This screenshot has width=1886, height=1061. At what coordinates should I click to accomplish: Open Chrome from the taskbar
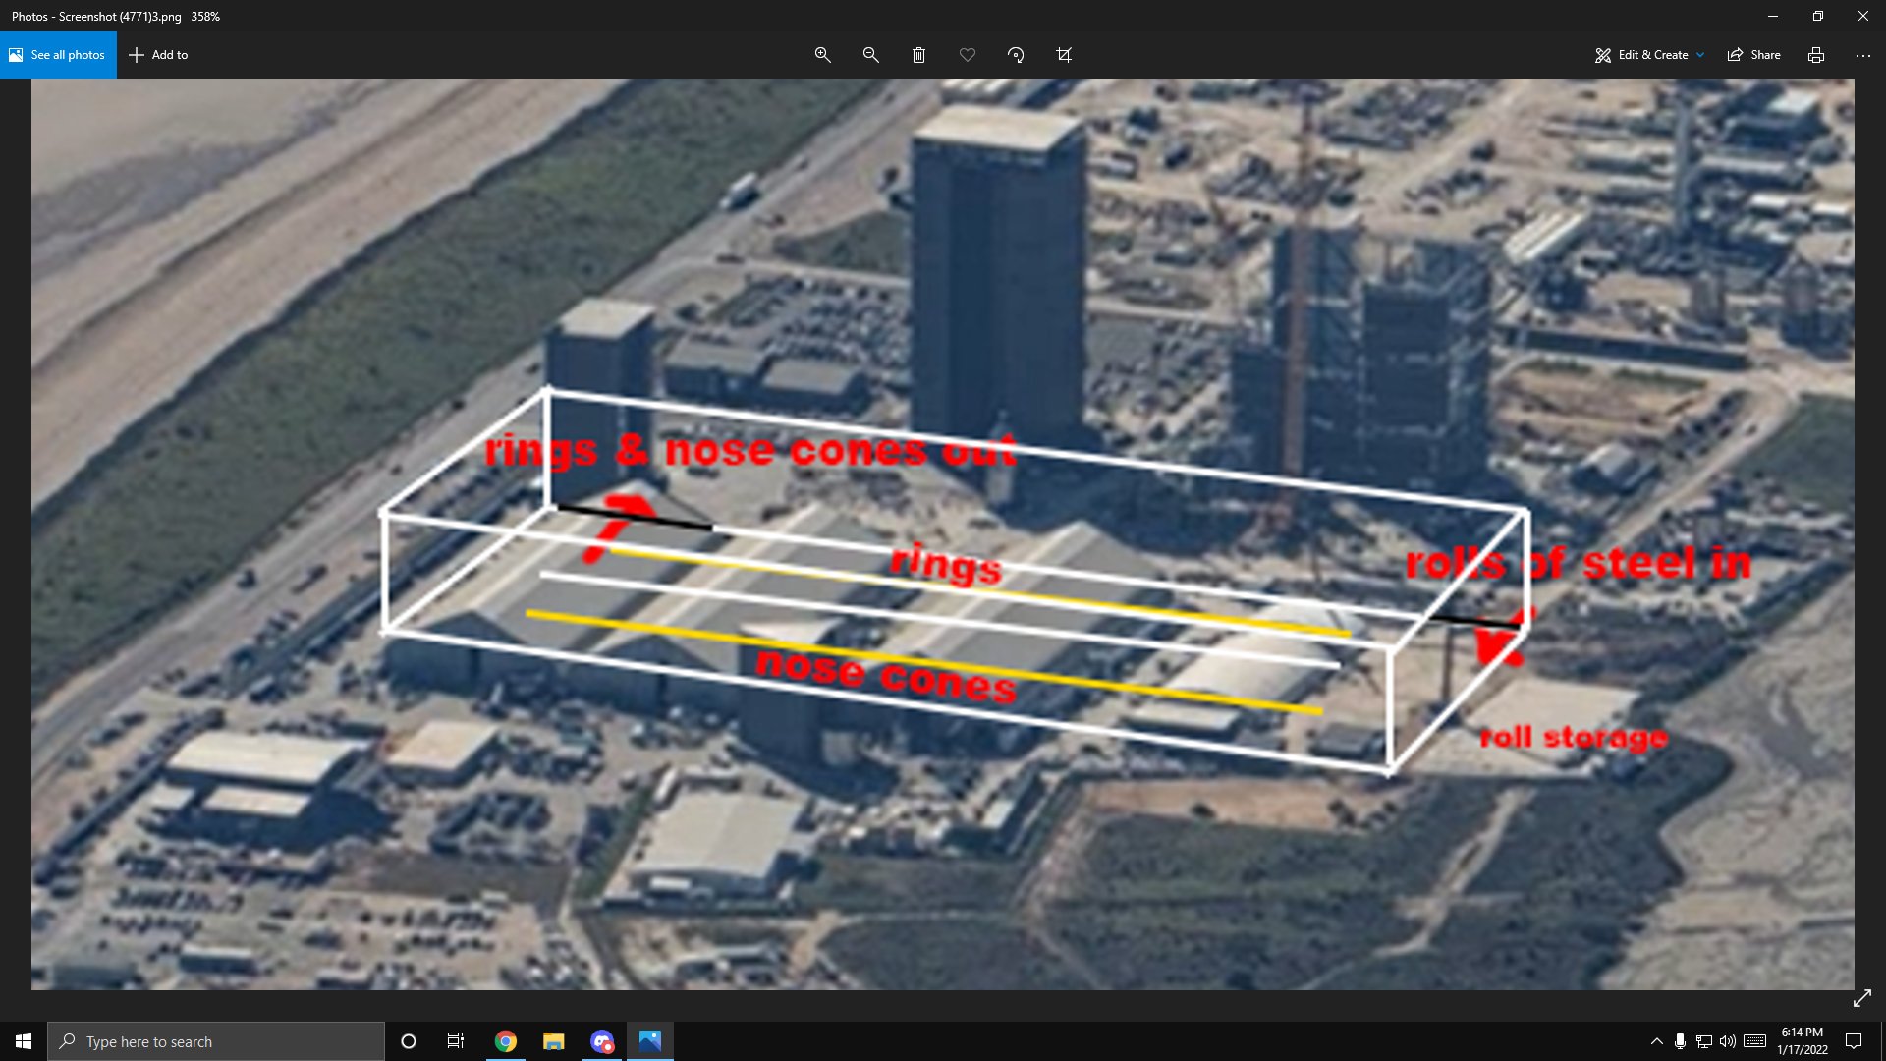(x=506, y=1041)
